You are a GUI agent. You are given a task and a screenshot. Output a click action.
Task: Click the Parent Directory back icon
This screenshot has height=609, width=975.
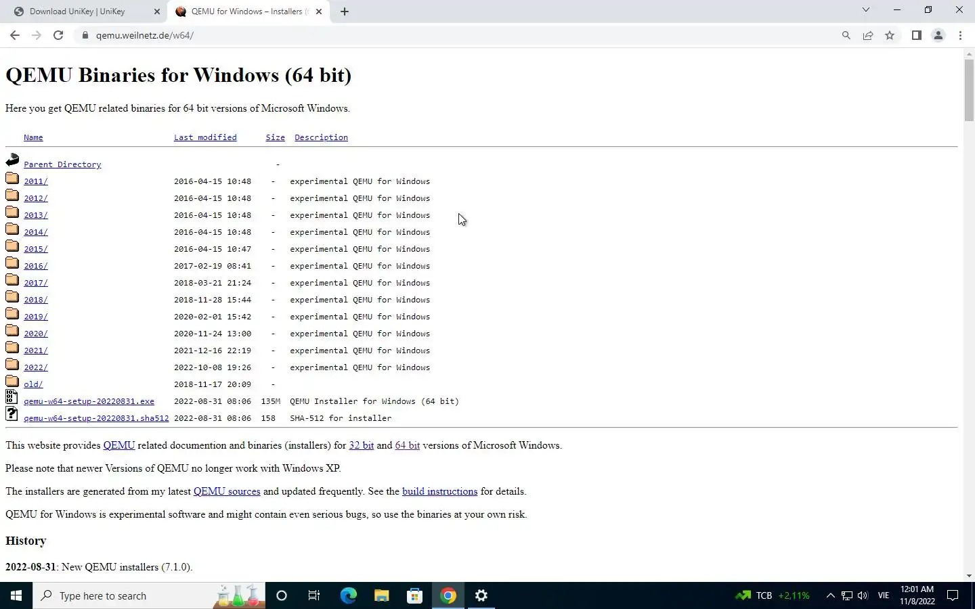[x=12, y=160]
